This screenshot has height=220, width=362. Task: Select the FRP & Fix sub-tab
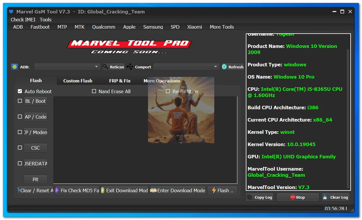[120, 81]
